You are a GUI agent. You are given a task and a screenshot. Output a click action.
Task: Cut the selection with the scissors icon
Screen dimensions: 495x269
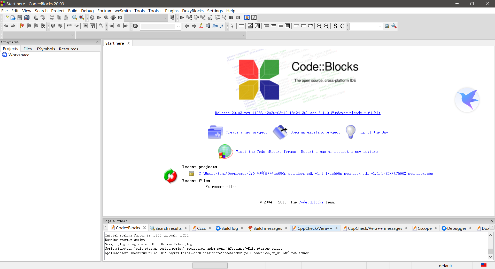point(52,18)
